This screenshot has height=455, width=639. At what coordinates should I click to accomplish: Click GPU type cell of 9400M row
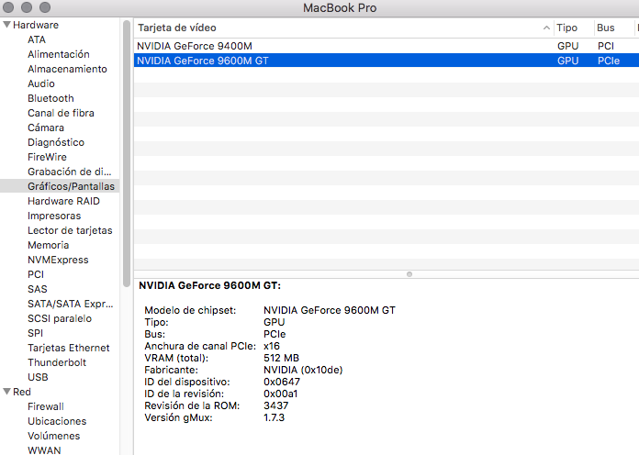click(567, 46)
